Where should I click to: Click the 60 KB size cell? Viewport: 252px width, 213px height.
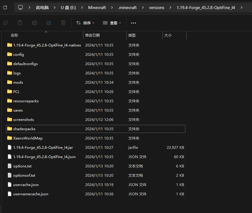coord(179,157)
